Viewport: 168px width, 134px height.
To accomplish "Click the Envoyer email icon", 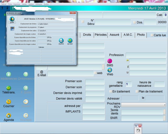I will click(x=70, y=41).
